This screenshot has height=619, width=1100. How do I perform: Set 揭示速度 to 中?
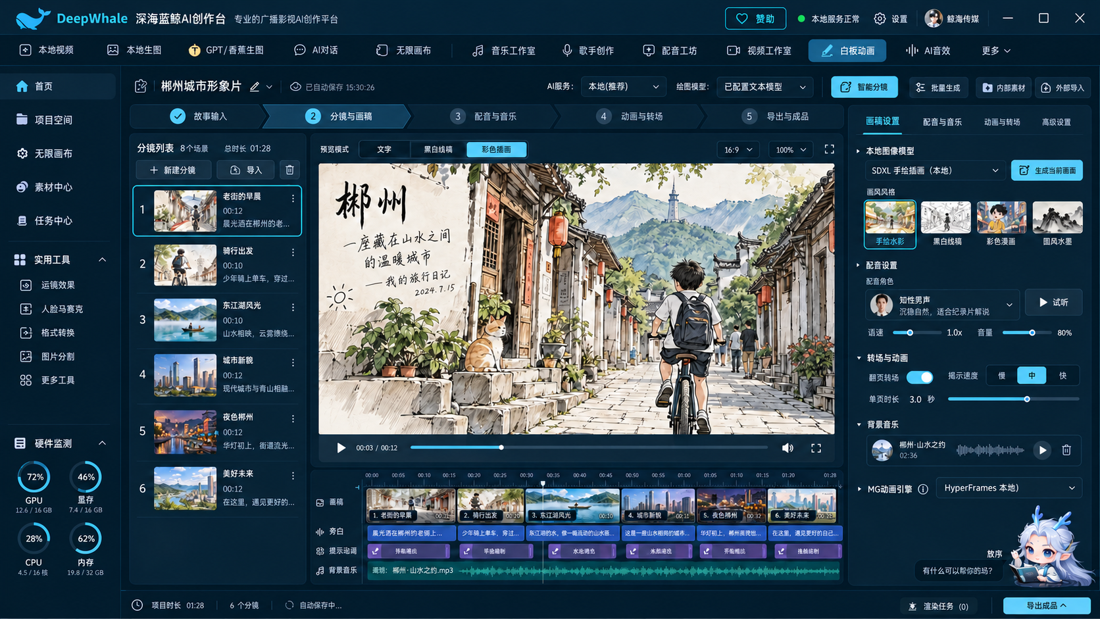click(1032, 376)
